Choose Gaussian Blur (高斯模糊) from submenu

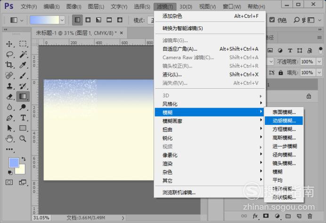click(284, 138)
